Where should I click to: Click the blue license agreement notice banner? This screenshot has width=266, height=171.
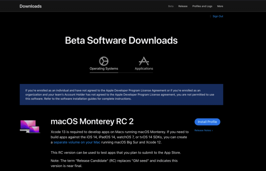coord(121,94)
